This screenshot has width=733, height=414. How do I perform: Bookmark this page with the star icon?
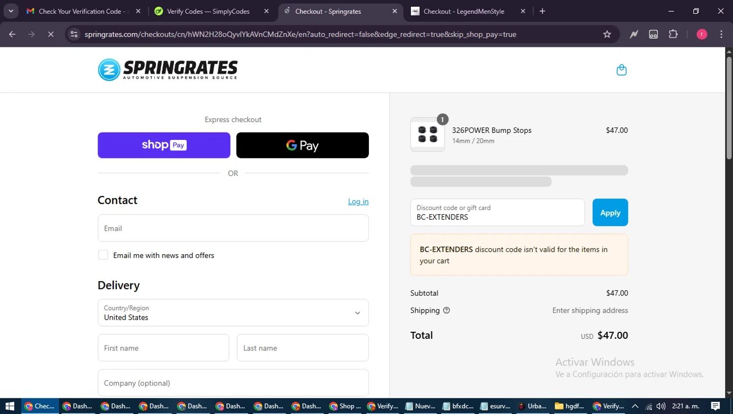[607, 34]
